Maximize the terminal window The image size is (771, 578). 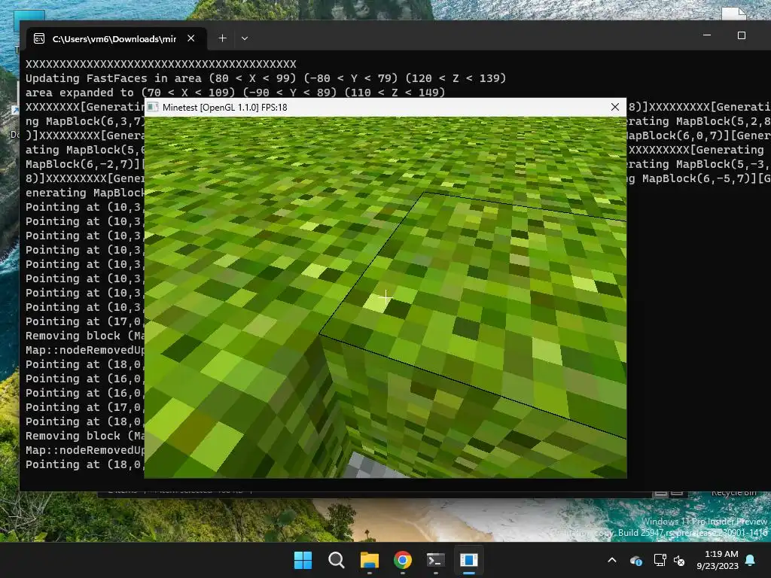click(742, 35)
